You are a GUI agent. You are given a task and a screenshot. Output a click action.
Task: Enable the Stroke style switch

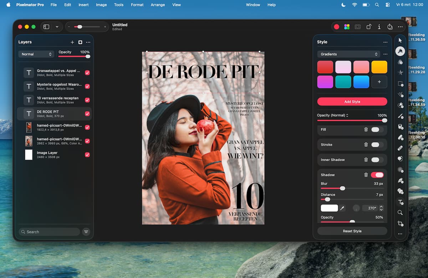click(377, 145)
